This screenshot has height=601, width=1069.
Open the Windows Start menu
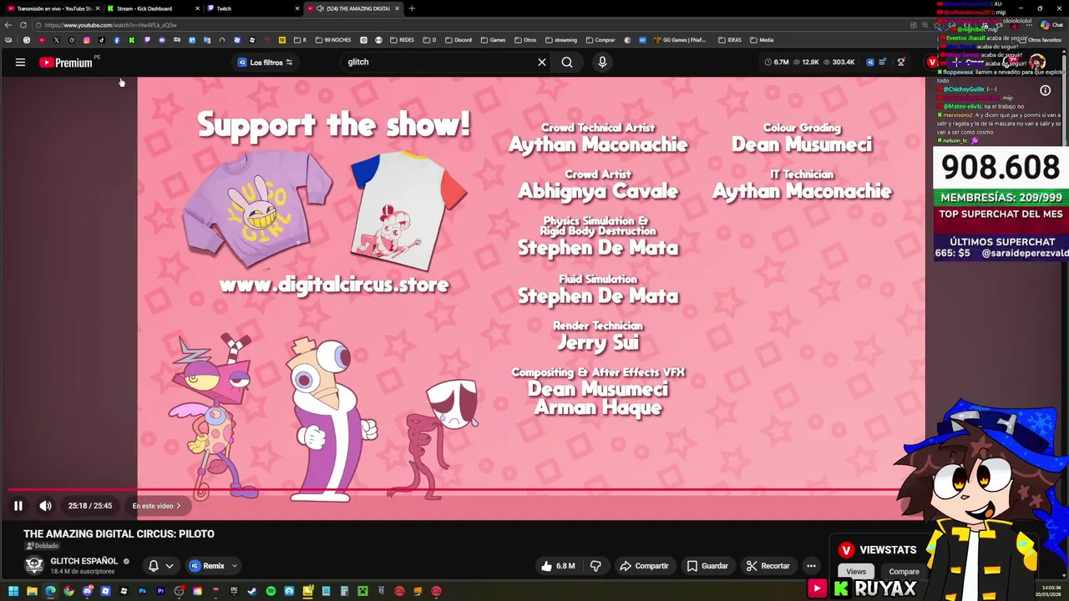[13, 591]
